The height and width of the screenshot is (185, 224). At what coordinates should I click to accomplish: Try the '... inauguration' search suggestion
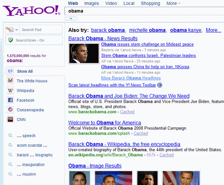coord(30,164)
